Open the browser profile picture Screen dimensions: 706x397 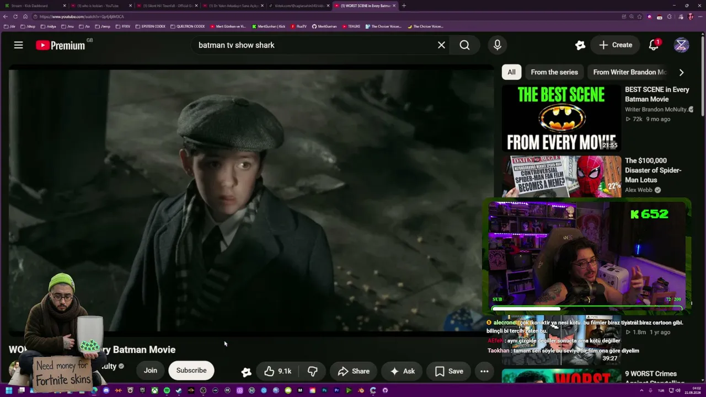click(x=691, y=17)
